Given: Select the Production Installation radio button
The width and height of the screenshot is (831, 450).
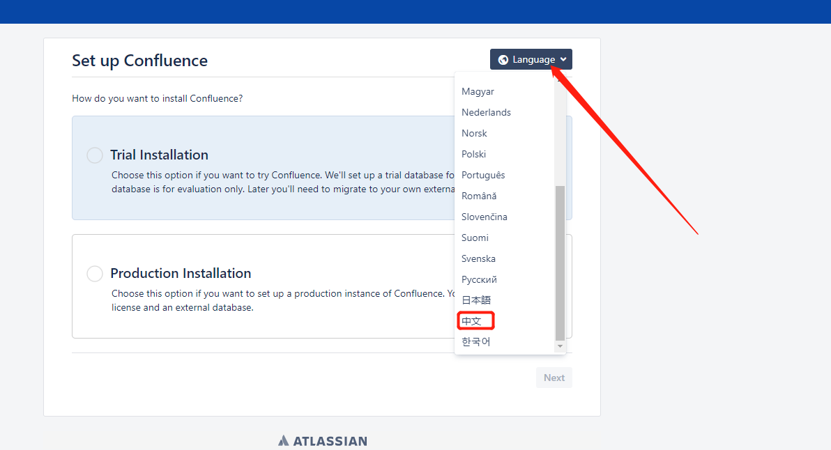Looking at the screenshot, I should [95, 274].
